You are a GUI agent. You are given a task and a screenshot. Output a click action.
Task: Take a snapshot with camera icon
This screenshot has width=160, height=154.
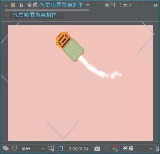pyautogui.click(x=97, y=148)
